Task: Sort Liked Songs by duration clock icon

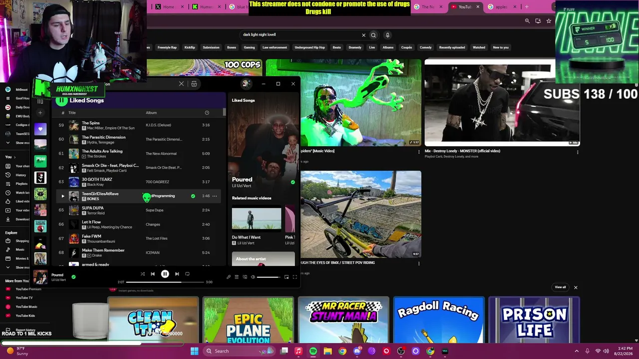Action: [x=207, y=113]
